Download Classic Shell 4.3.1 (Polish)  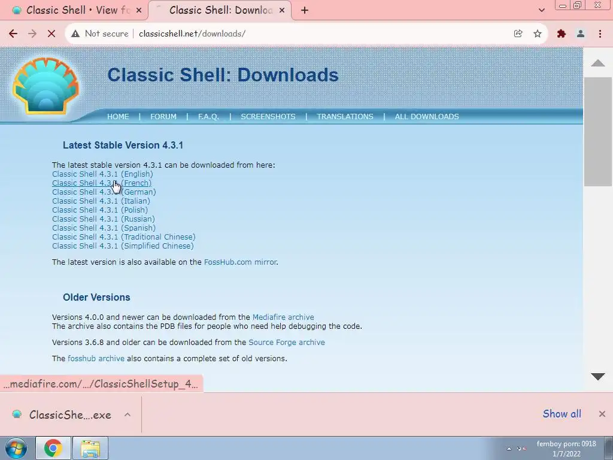pos(100,210)
